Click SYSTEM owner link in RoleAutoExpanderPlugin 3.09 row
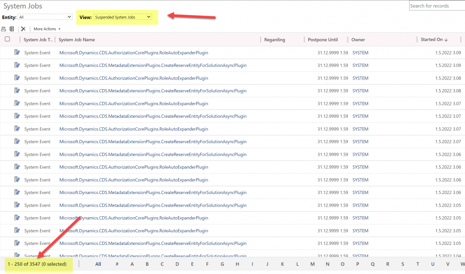Image resolution: width=465 pixels, height=274 pixels. coord(360,53)
